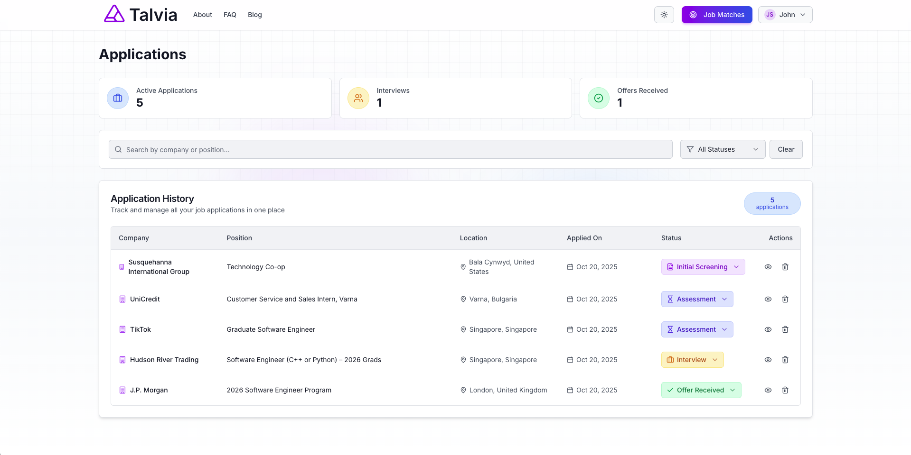Screen dimensions: 911x455
Task: Change TikTok's Assessment status dropdown
Action: pyautogui.click(x=697, y=329)
